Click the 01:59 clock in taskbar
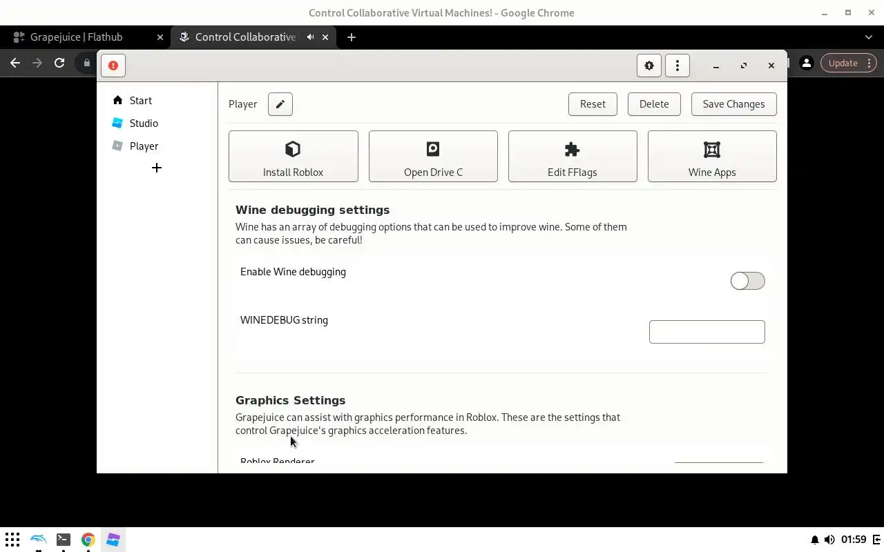884x552 pixels. tap(854, 540)
